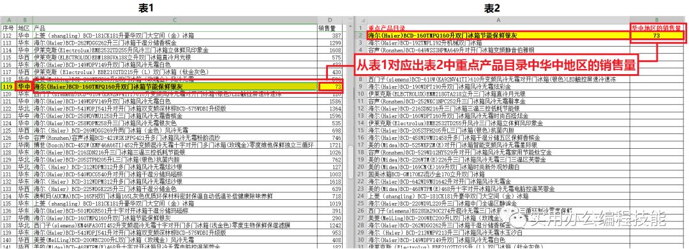Click sales value 1003
The width and height of the screenshot is (689, 249).
pos(330,174)
